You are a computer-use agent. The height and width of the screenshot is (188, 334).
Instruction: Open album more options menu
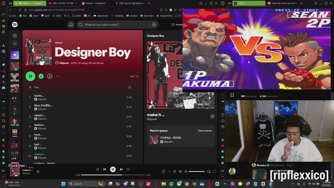(58, 76)
